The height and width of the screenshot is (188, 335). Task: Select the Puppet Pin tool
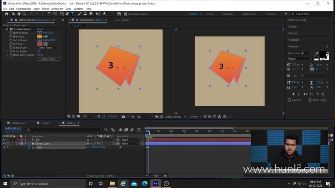coord(104,14)
